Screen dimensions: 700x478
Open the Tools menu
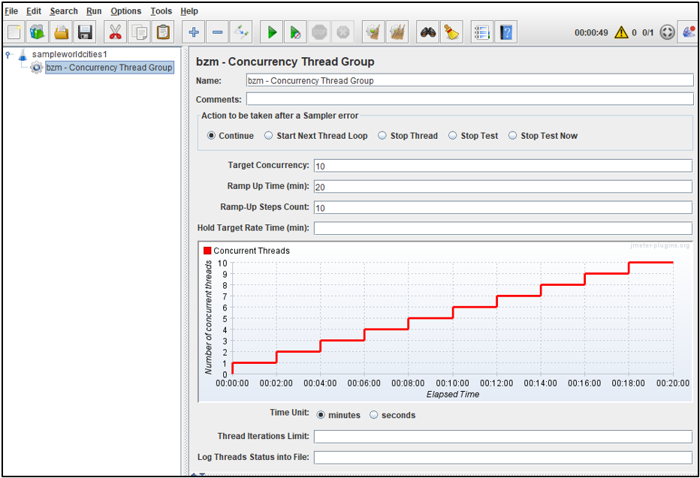point(161,11)
